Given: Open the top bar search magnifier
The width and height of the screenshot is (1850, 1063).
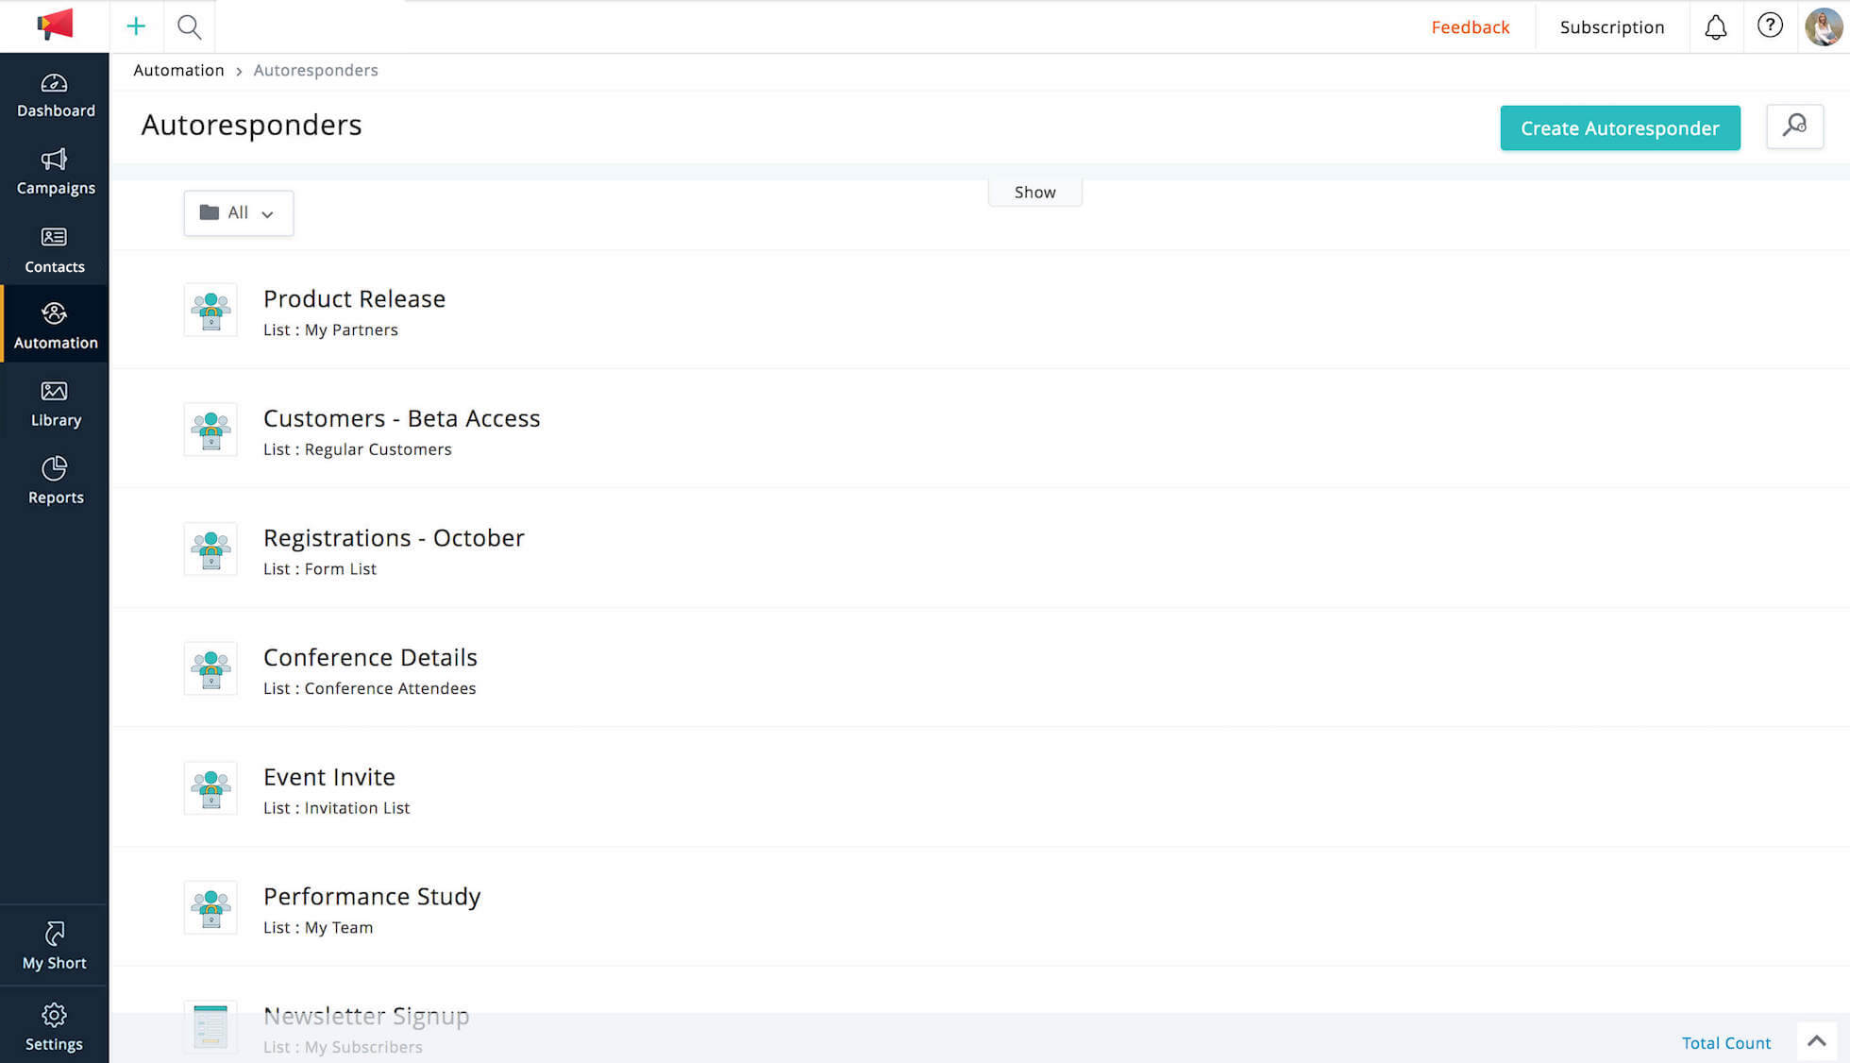Looking at the screenshot, I should pos(190,26).
